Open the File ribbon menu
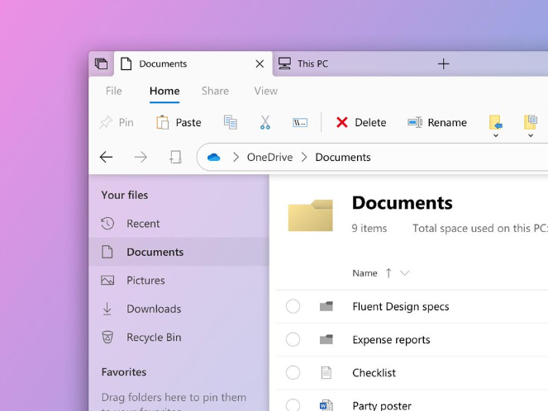 [x=113, y=91]
